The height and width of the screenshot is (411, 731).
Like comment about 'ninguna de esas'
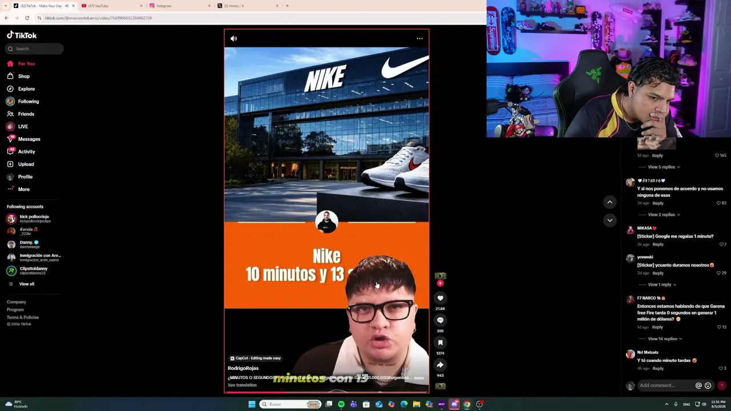click(718, 203)
